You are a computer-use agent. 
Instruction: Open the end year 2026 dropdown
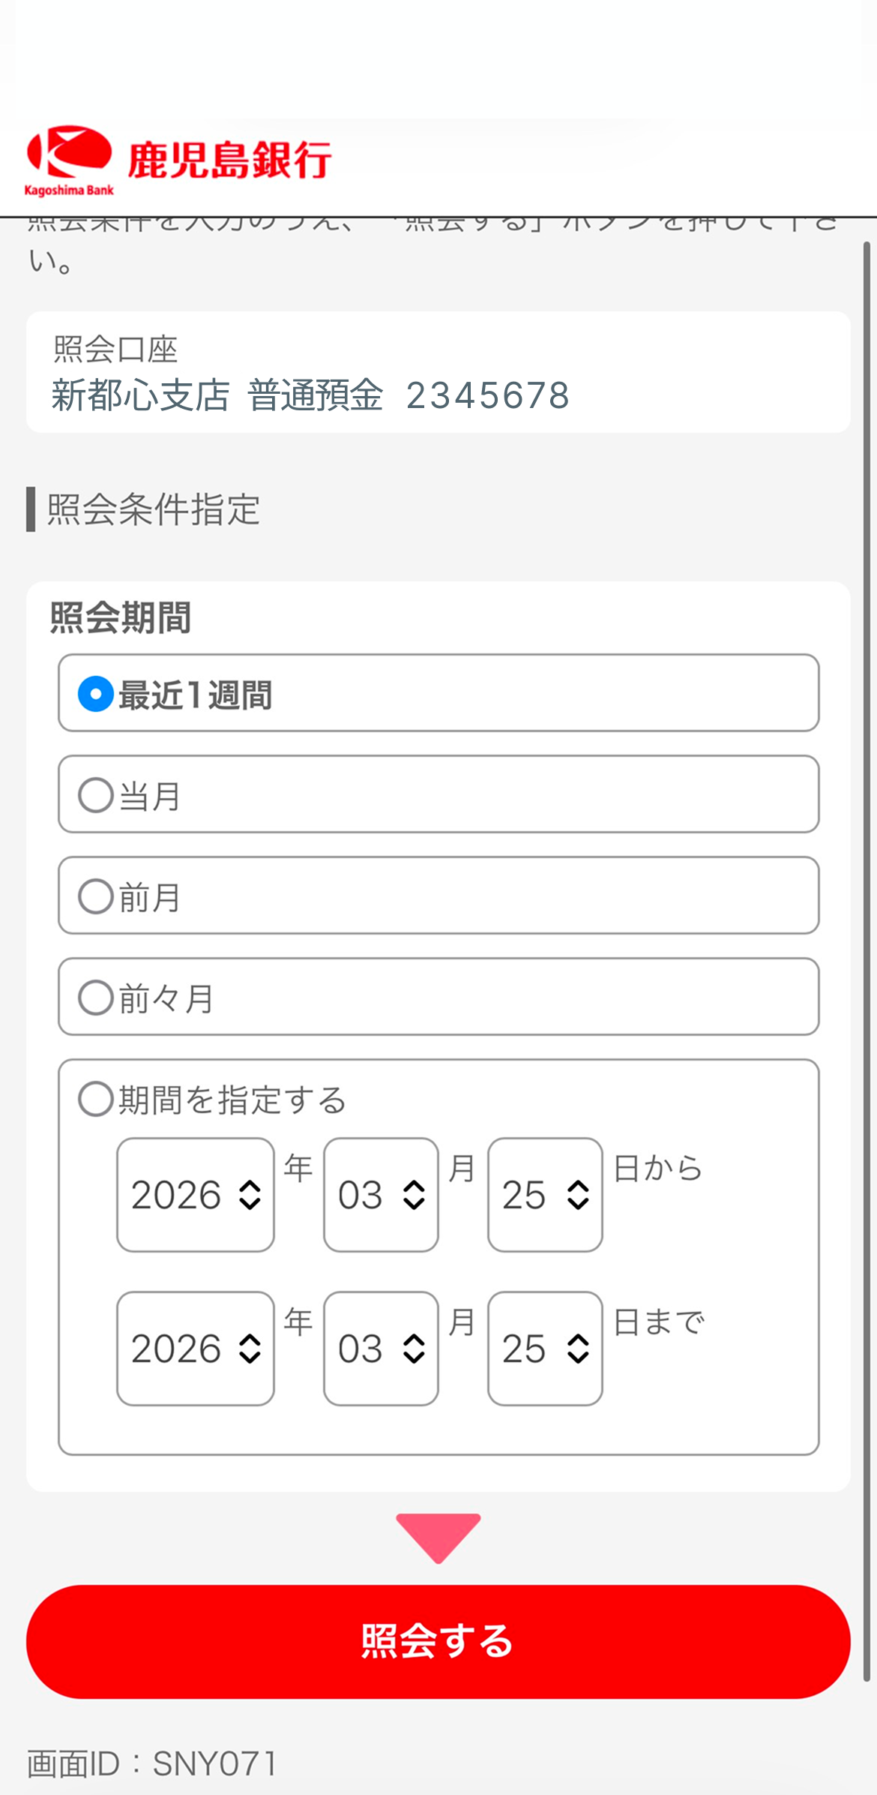pos(196,1349)
